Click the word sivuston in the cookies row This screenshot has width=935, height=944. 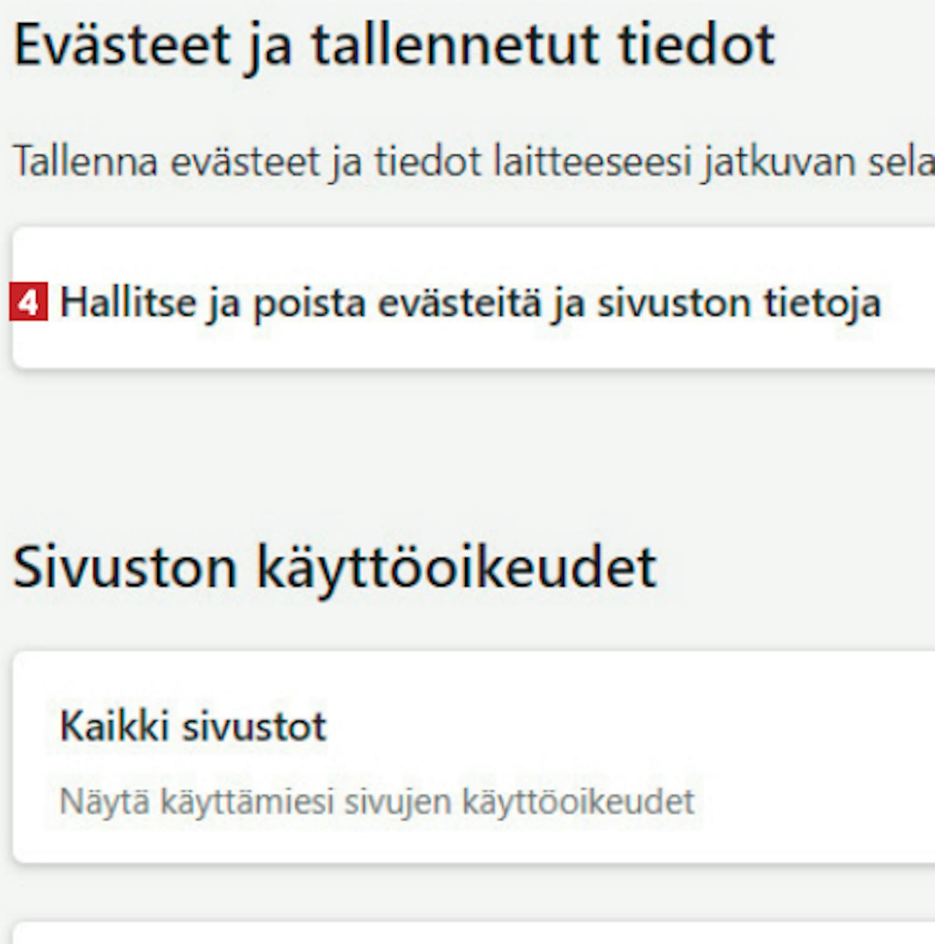click(x=674, y=302)
